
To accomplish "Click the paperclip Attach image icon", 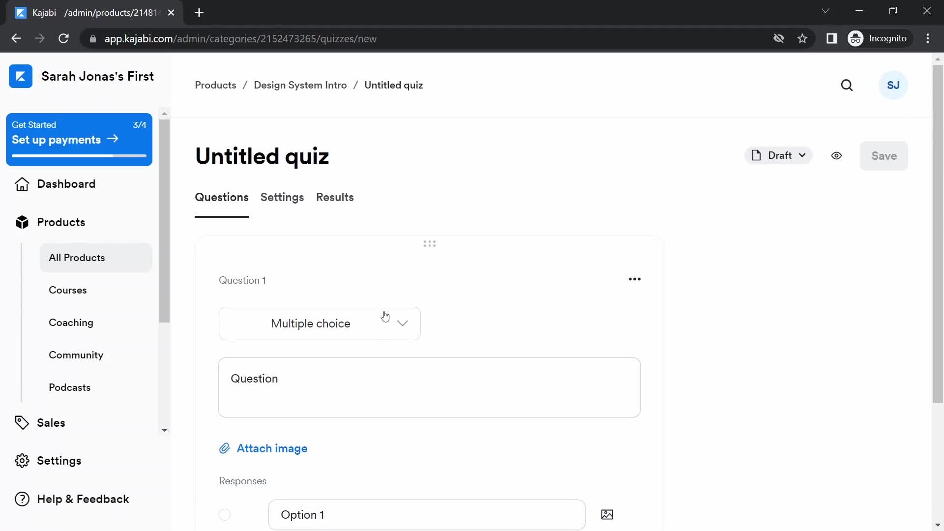I will [224, 448].
